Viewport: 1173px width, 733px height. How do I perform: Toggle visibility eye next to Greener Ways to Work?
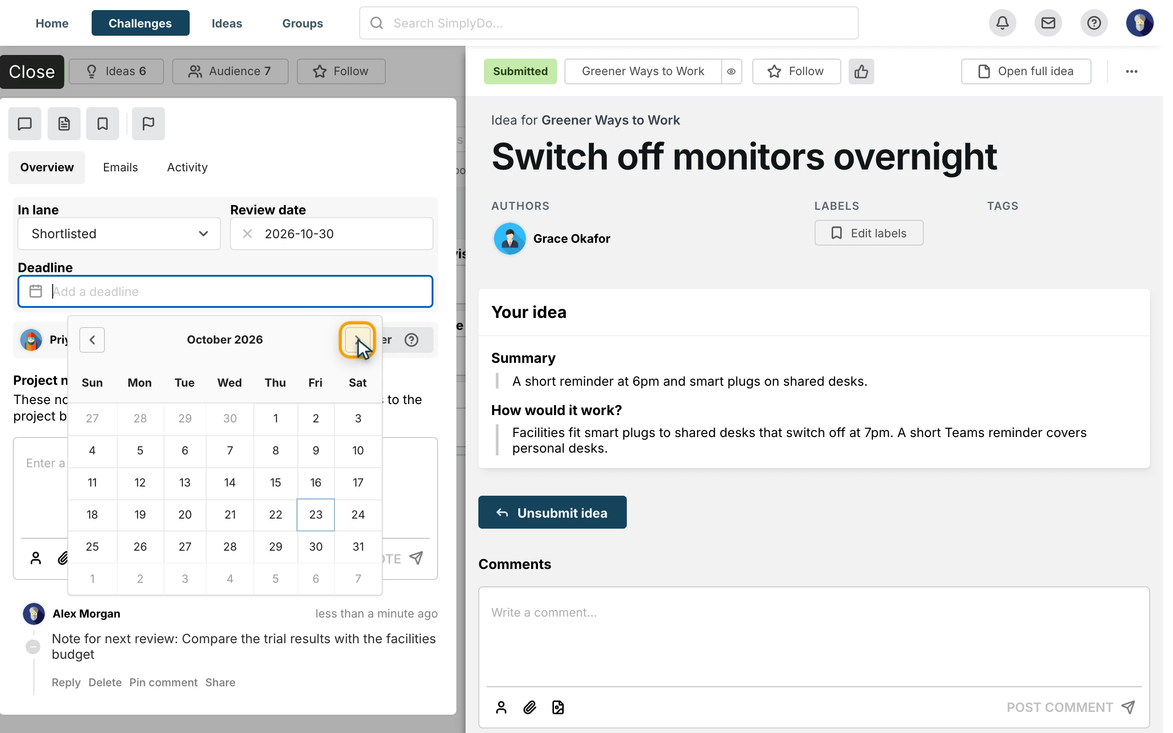click(x=731, y=71)
